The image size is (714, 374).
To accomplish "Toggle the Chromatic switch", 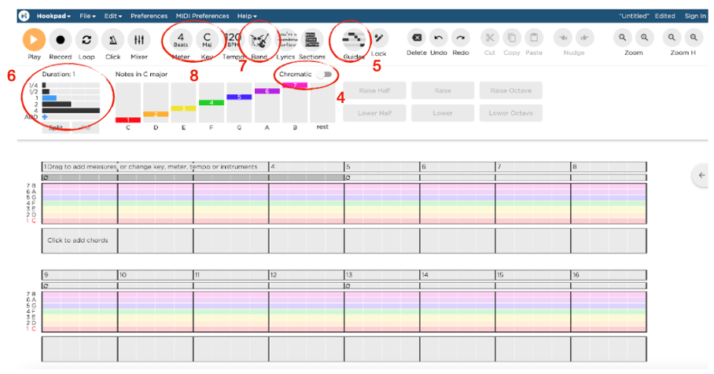I will (x=323, y=74).
